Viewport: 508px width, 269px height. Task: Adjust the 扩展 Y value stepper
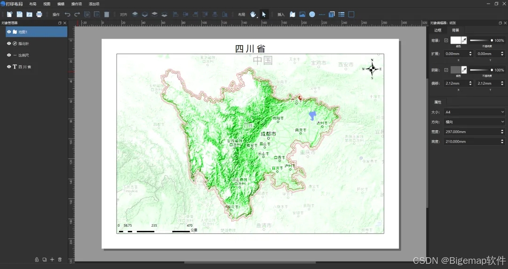click(x=502, y=54)
